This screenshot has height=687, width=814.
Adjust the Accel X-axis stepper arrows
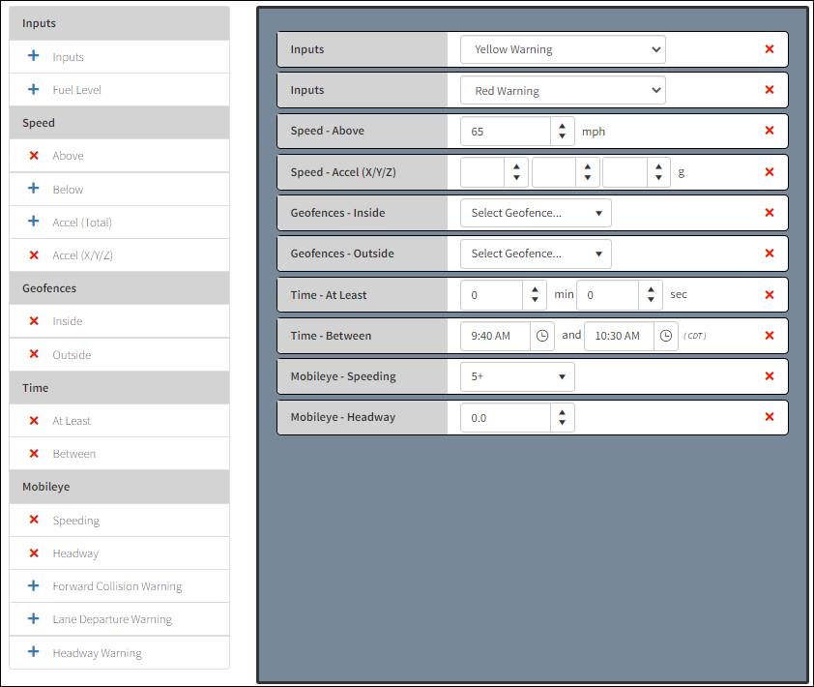click(516, 172)
